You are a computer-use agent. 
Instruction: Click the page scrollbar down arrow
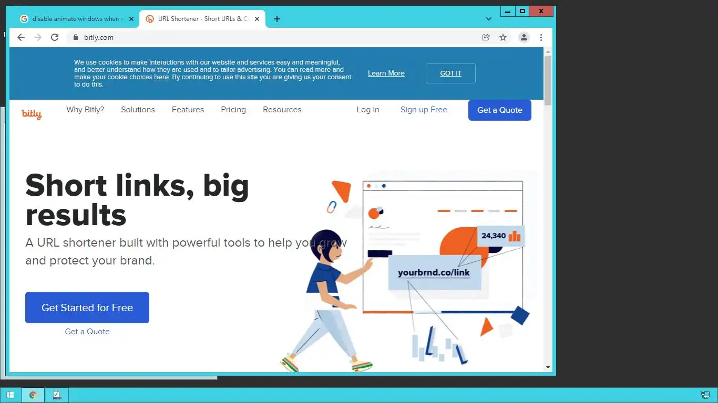[548, 368]
